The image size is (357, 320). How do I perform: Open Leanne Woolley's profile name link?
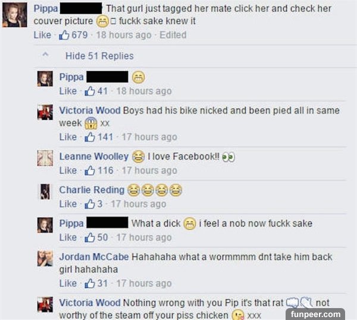(x=94, y=157)
